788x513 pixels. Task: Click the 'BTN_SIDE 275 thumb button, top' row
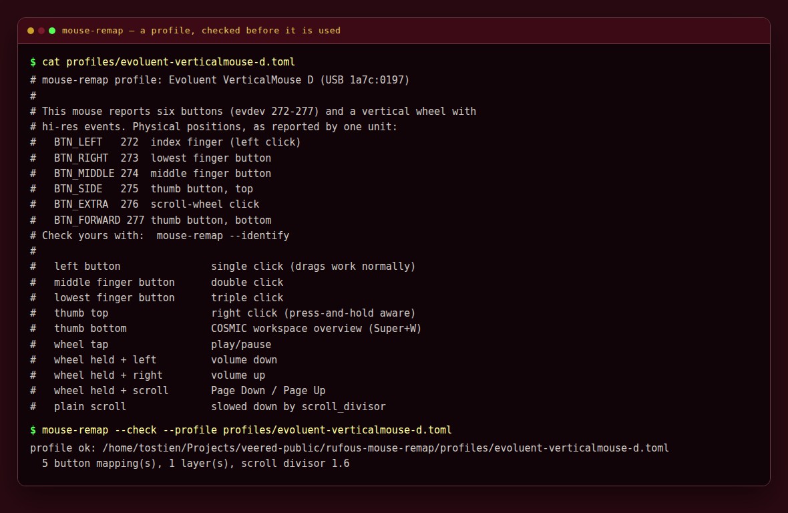(x=141, y=189)
